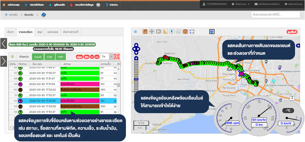Open the หน้าควบคุม menu in top bar
305x142 pixels.
tap(11, 5)
